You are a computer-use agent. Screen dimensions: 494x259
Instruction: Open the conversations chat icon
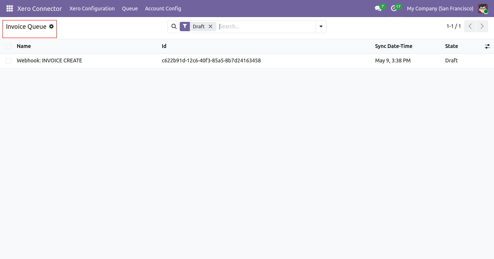coord(378,9)
